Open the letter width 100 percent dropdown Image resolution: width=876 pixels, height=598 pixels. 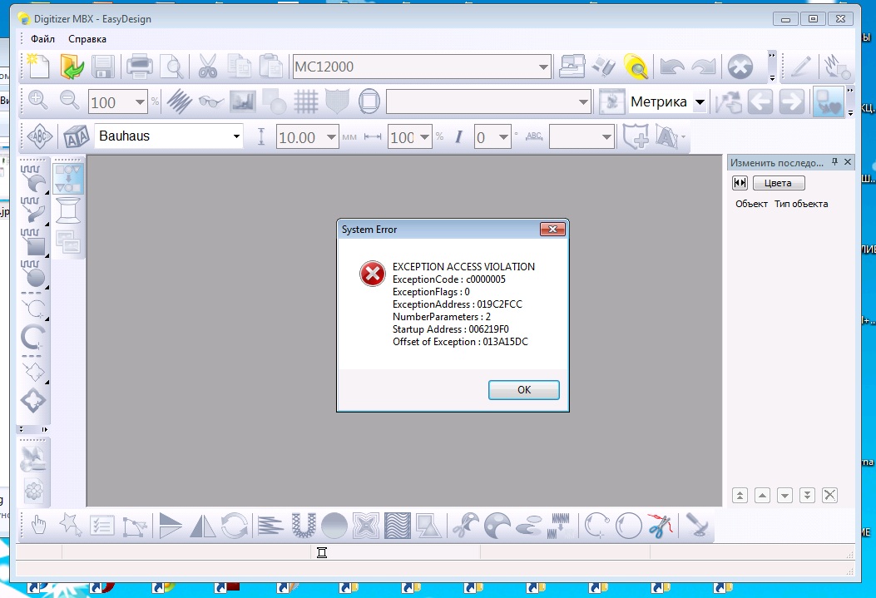click(424, 136)
